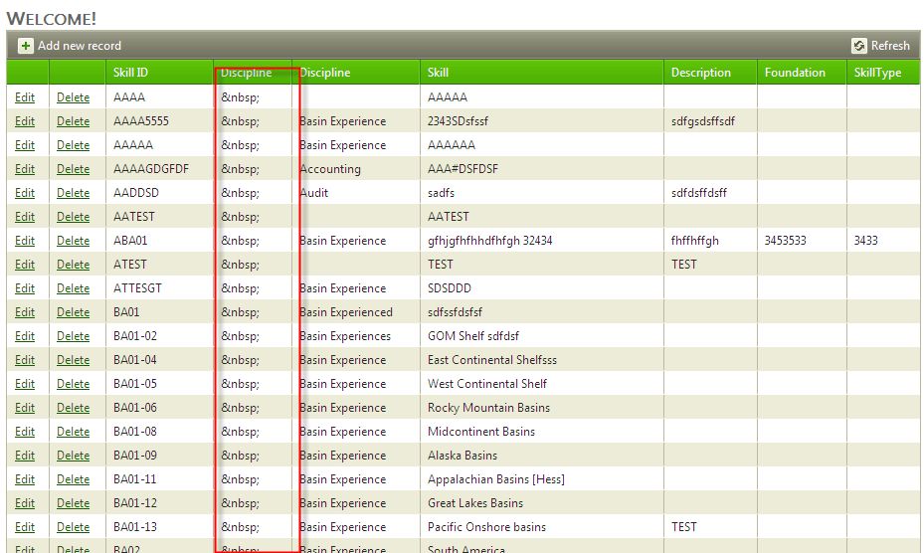This screenshot has width=924, height=553.
Task: Delete the BA01-06 record
Action: point(73,408)
